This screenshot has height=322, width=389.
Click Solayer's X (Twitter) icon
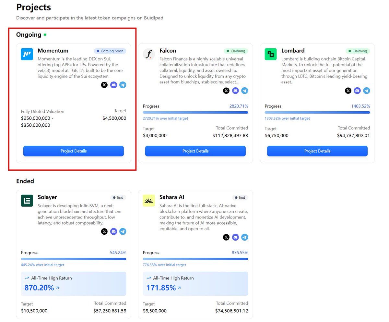104,231
